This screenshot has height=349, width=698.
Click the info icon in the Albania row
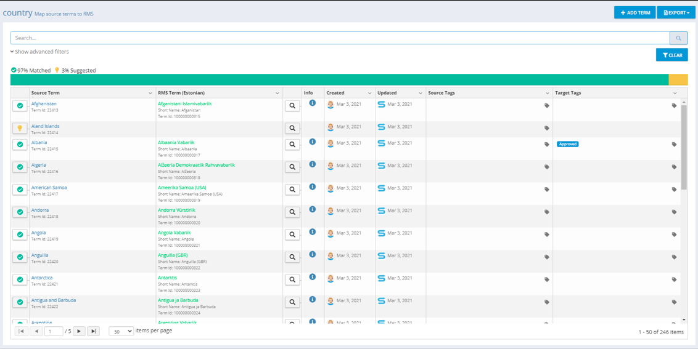[x=312, y=142]
